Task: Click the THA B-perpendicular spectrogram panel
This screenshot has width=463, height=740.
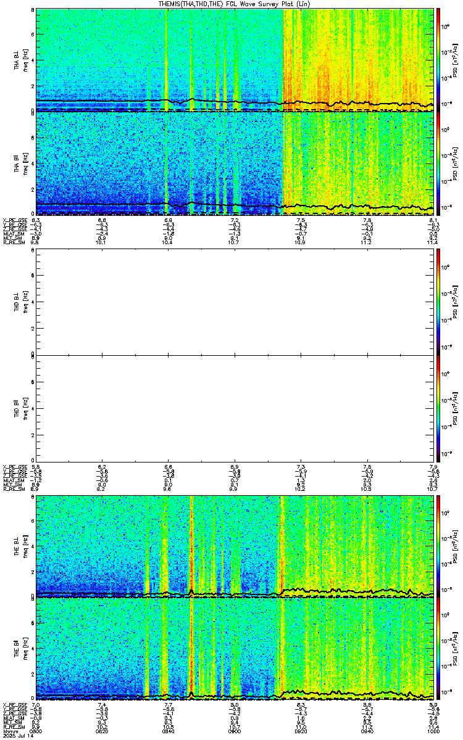Action: [x=235, y=60]
